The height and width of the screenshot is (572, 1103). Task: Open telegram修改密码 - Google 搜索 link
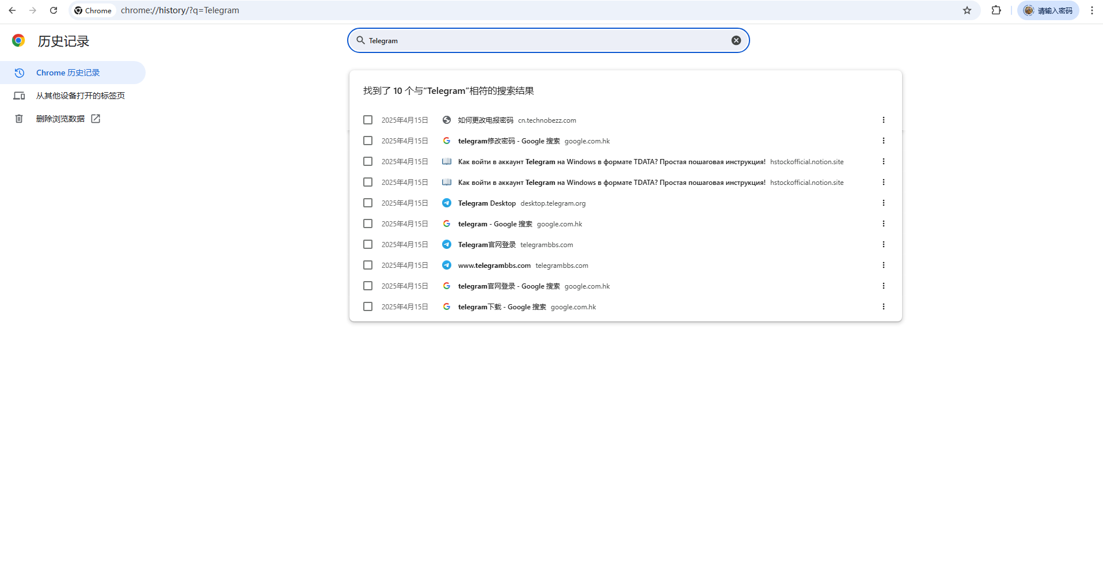point(509,141)
